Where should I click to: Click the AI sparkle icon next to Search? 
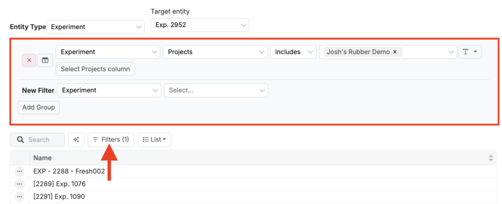[76, 140]
